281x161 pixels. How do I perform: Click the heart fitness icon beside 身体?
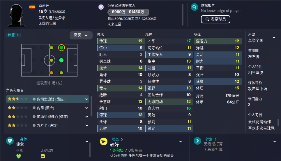point(10,141)
